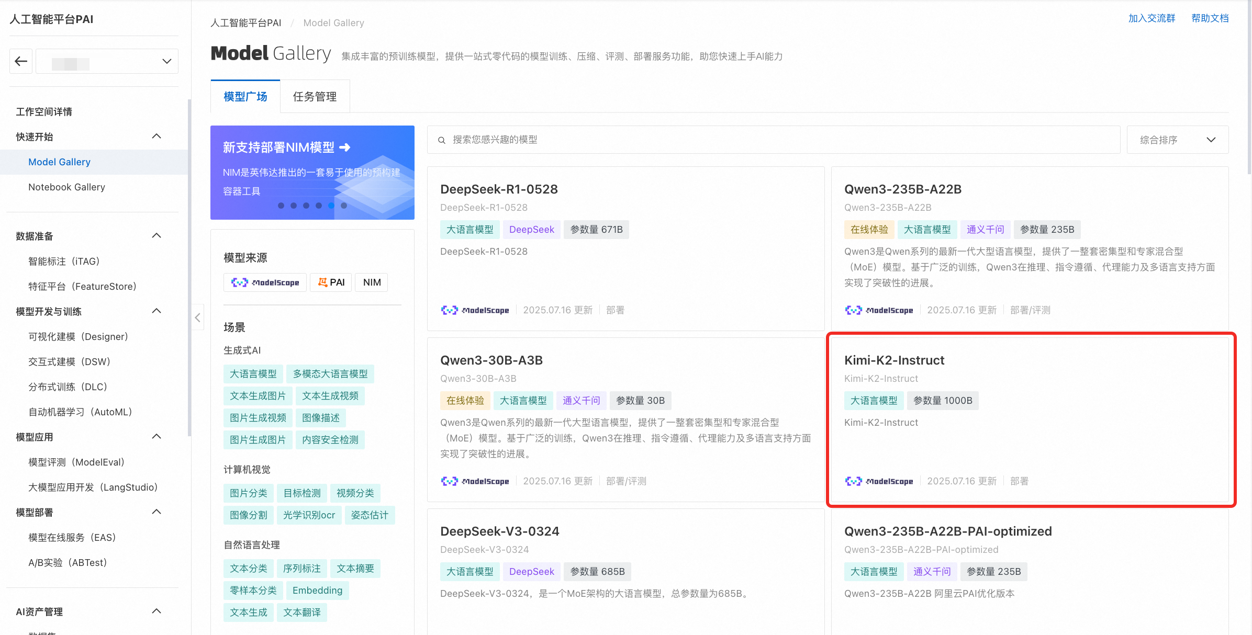Image resolution: width=1252 pixels, height=635 pixels.
Task: Open the 综合排序 sort dropdown
Action: 1177,140
